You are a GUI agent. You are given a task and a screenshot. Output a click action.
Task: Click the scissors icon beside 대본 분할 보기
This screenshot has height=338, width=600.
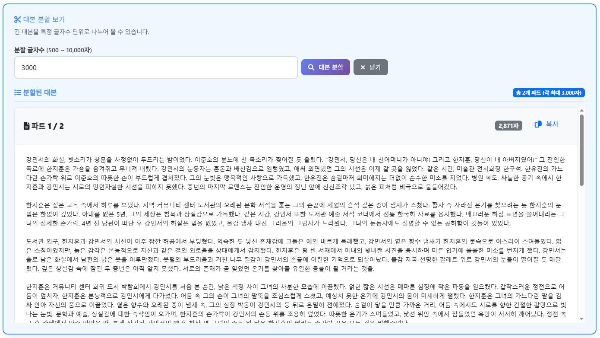(x=17, y=19)
